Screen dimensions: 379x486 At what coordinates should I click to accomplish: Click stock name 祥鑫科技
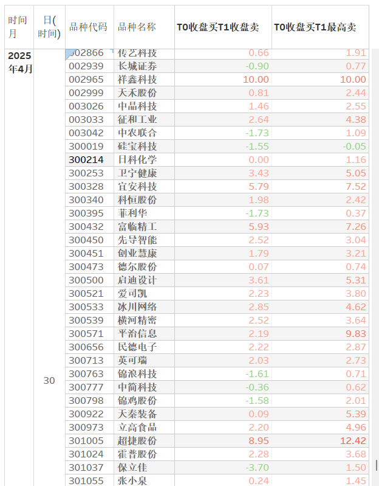(137, 79)
